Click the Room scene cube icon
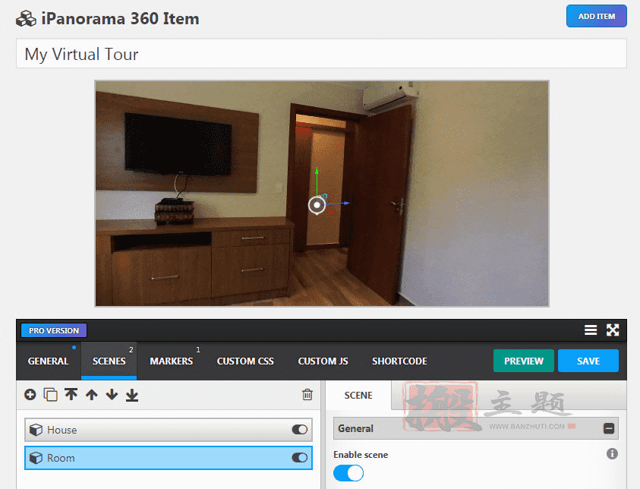Image resolution: width=640 pixels, height=489 pixels. pyautogui.click(x=36, y=458)
